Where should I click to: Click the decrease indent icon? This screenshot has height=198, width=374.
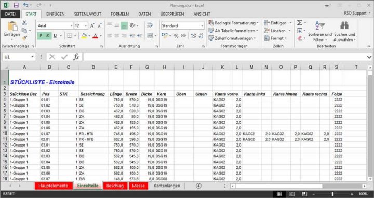click(x=132, y=36)
